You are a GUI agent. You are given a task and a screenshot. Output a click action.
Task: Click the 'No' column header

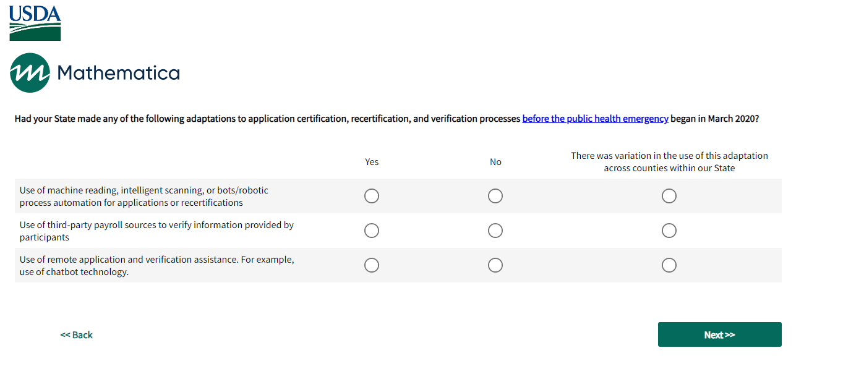(x=495, y=162)
